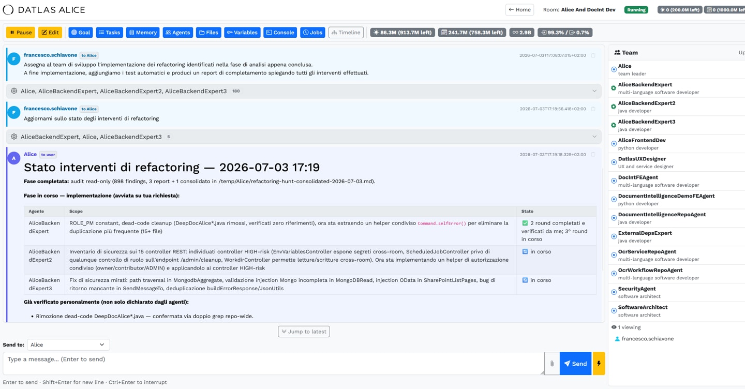Open the Variables panel

coord(242,33)
